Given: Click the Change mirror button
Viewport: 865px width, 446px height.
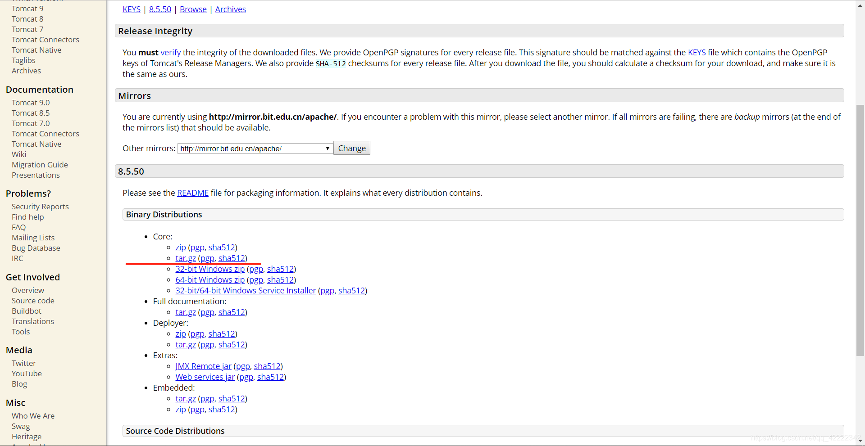Looking at the screenshot, I should coord(352,148).
